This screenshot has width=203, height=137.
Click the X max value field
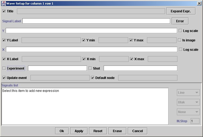click(162, 59)
